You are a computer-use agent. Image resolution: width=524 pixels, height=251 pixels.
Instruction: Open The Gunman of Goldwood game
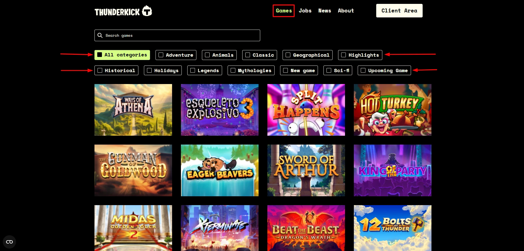pyautogui.click(x=133, y=170)
